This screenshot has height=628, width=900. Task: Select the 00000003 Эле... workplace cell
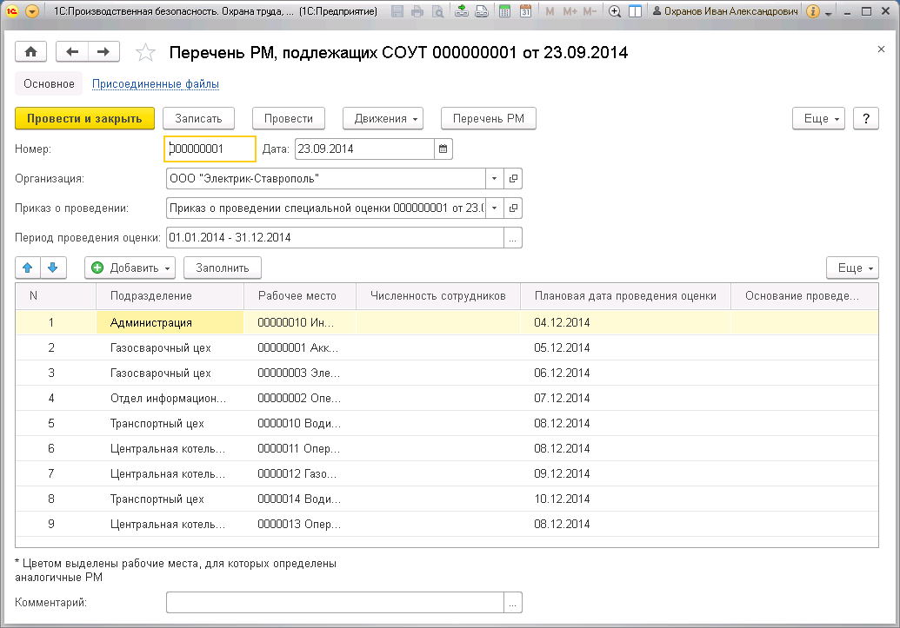pyautogui.click(x=300, y=373)
